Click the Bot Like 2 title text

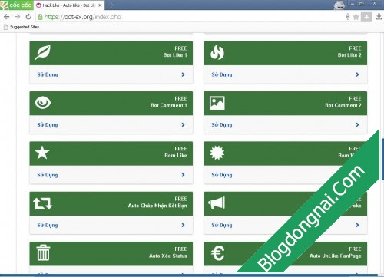[349, 55]
